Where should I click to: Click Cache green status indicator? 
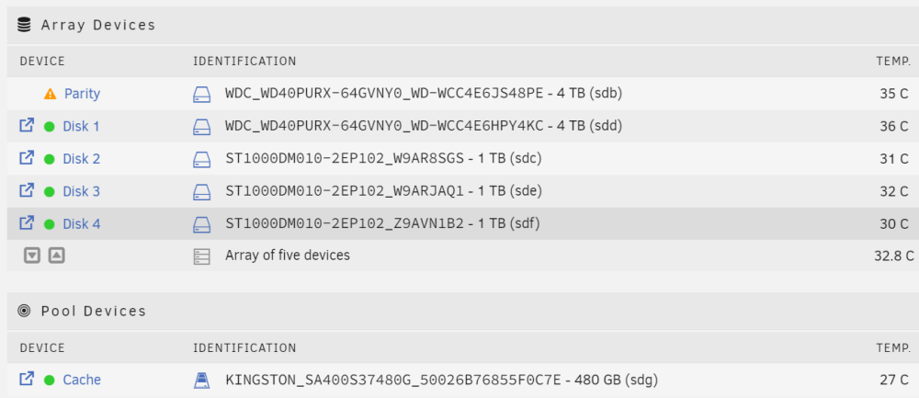pos(50,381)
